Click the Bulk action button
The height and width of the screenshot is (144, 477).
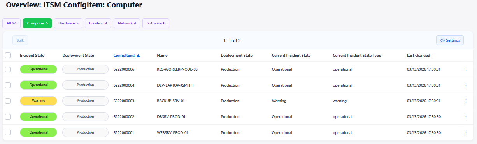(20, 40)
